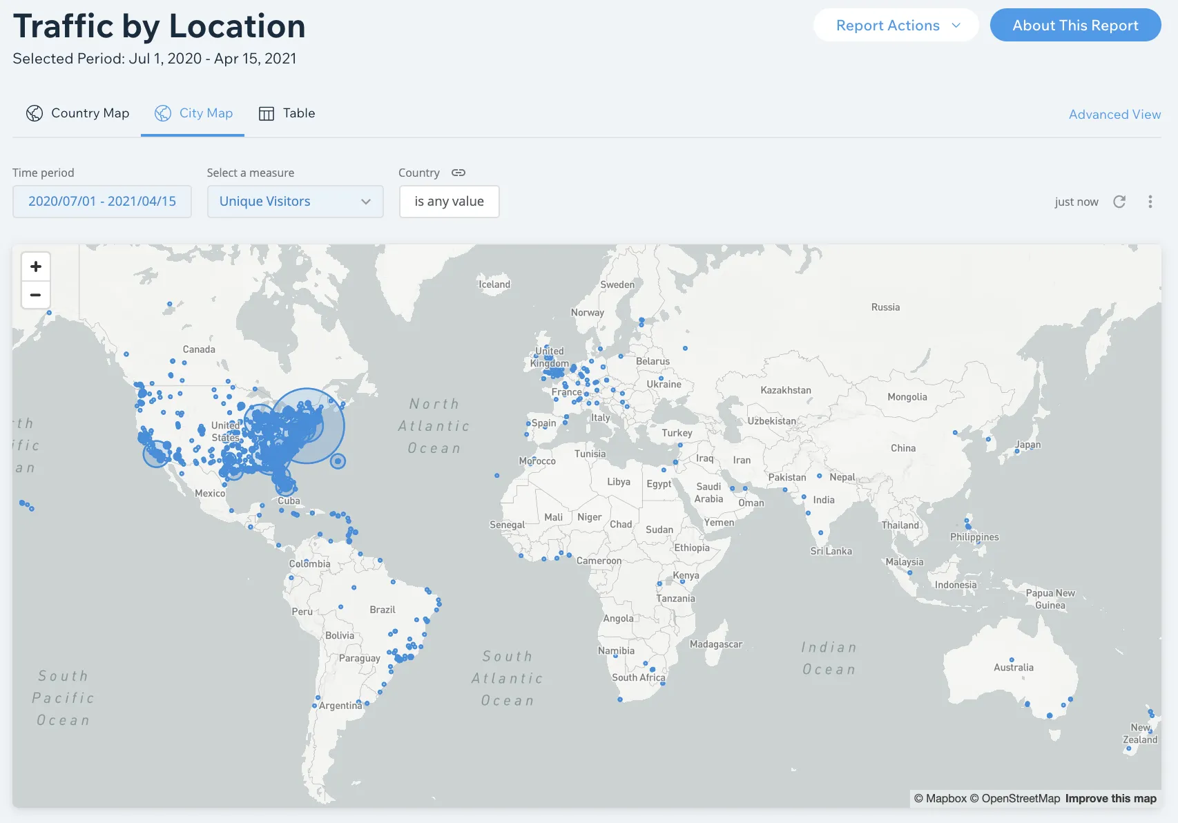Expand the Report Actions dropdown
Image resolution: width=1178 pixels, height=823 pixels.
[x=896, y=26]
